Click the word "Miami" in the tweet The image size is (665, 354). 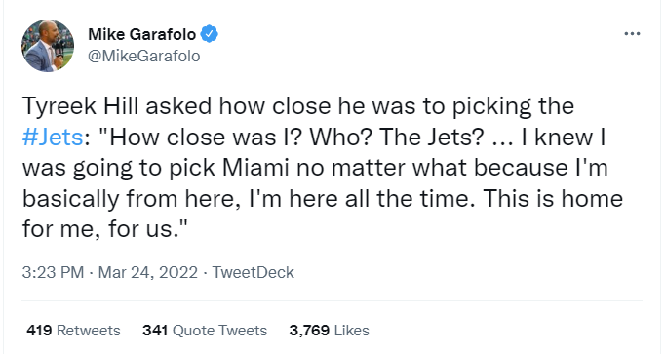click(255, 168)
